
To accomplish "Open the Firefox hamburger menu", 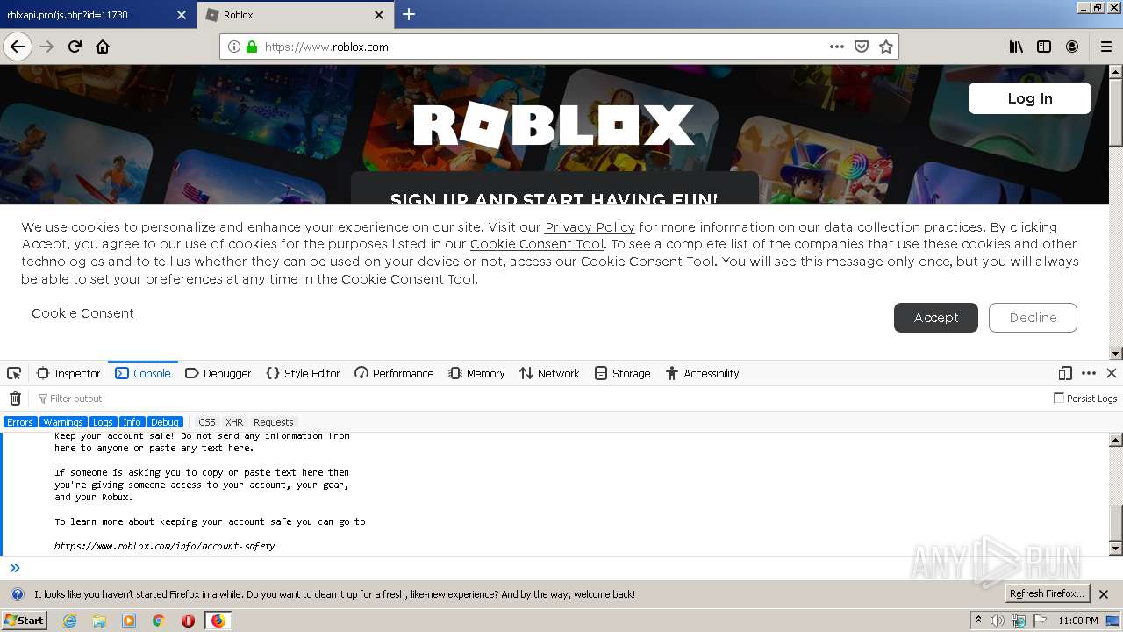I will 1105,47.
